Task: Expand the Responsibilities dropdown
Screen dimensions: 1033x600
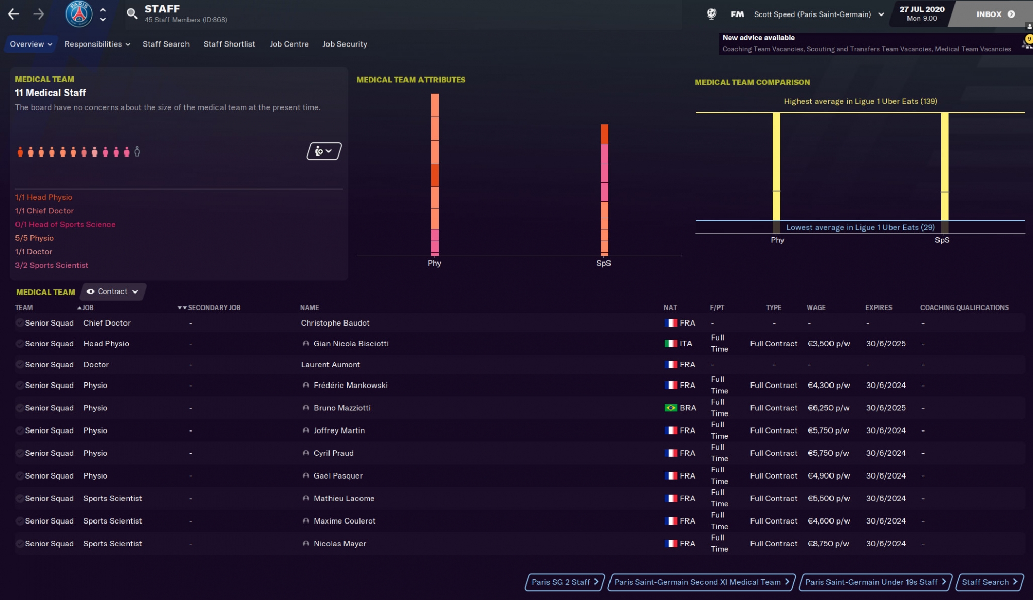Action: pos(97,44)
